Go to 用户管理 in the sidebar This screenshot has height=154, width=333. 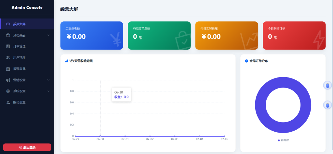coord(27,58)
